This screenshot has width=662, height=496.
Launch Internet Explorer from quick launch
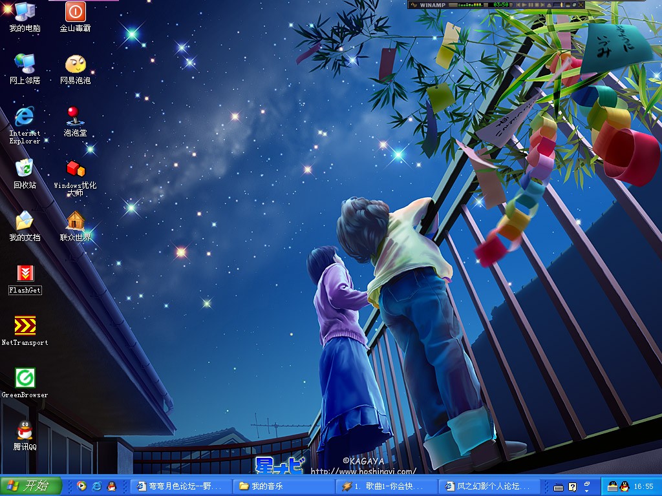[97, 486]
